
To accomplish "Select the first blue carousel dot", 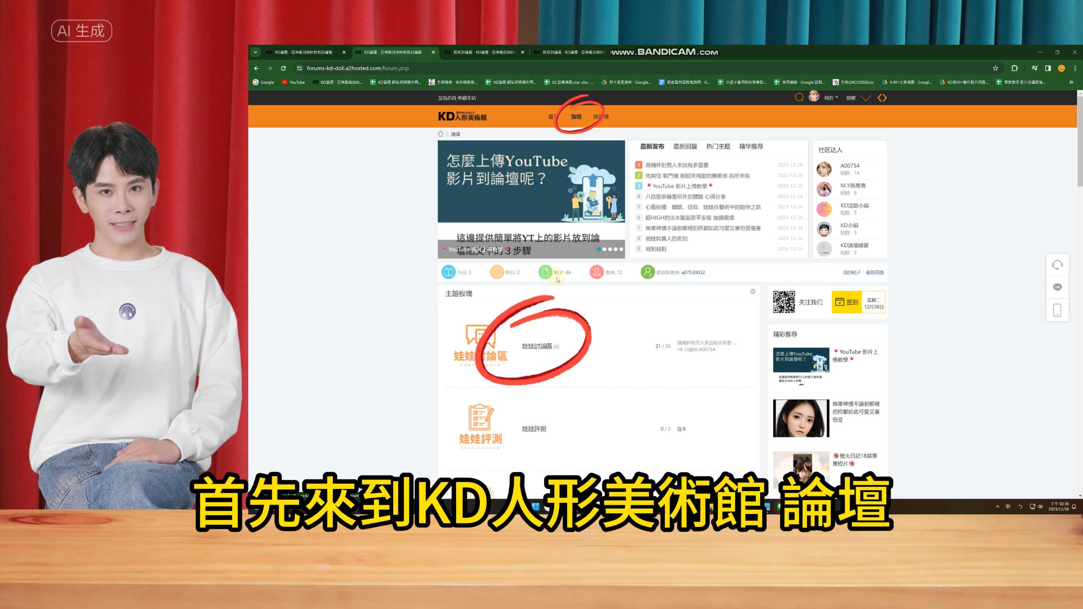I will tap(599, 249).
